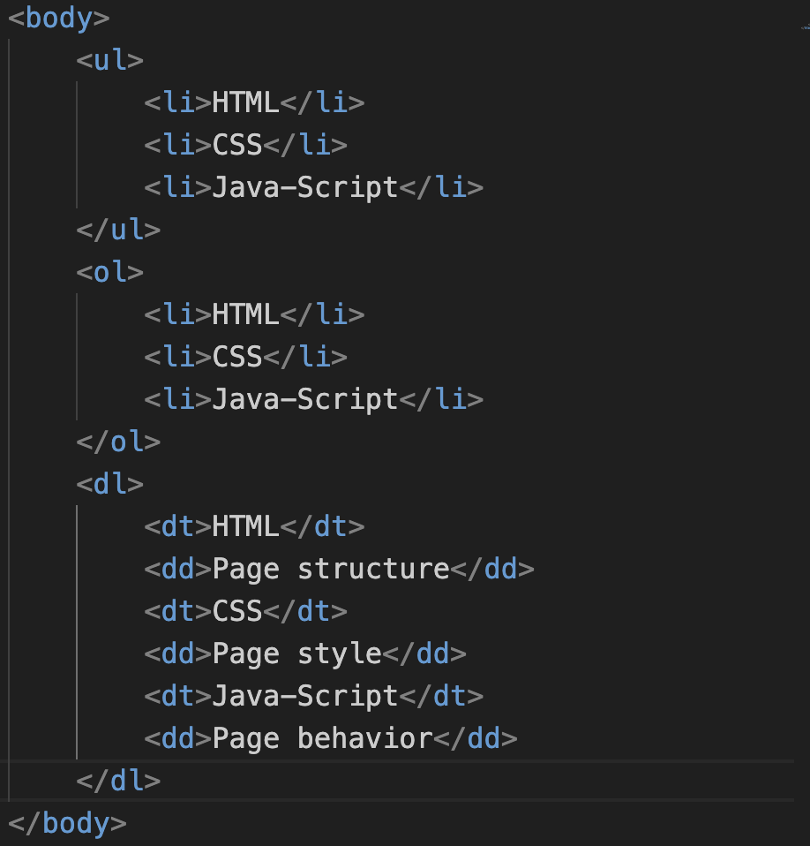Click the closing dl tag

(118, 781)
